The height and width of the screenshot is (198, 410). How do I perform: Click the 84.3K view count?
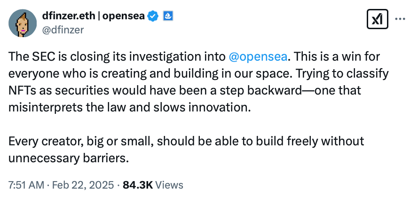pos(137,185)
